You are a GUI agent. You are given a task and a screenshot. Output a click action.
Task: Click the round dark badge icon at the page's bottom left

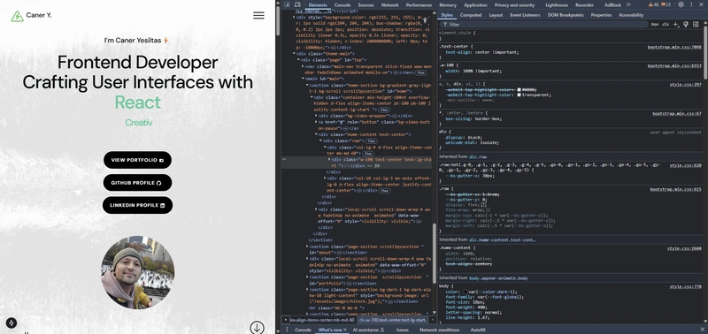coord(12,323)
